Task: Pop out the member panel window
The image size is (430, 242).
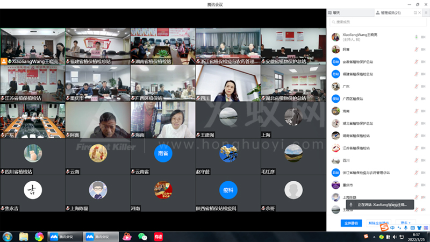Action: pyautogui.click(x=415, y=12)
